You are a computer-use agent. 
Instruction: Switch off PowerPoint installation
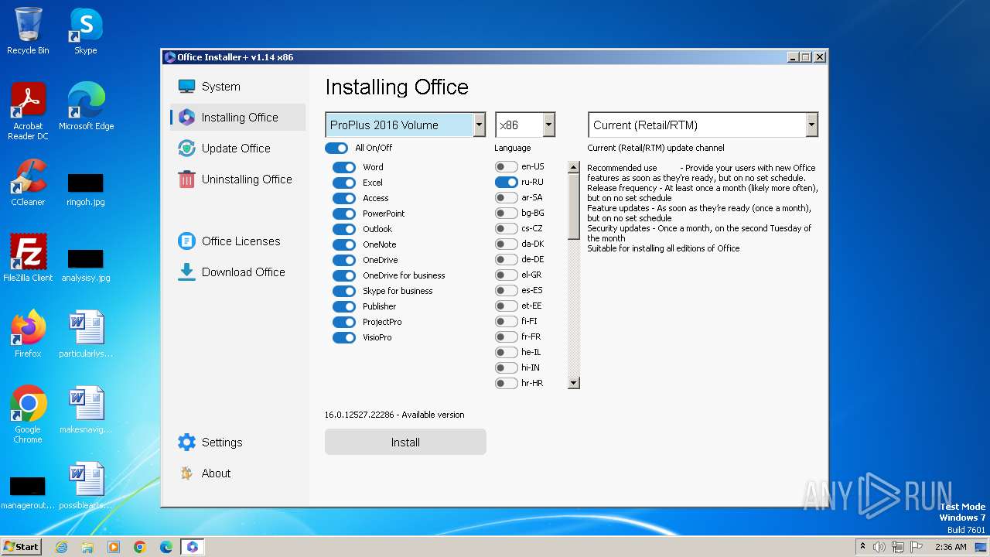(344, 214)
